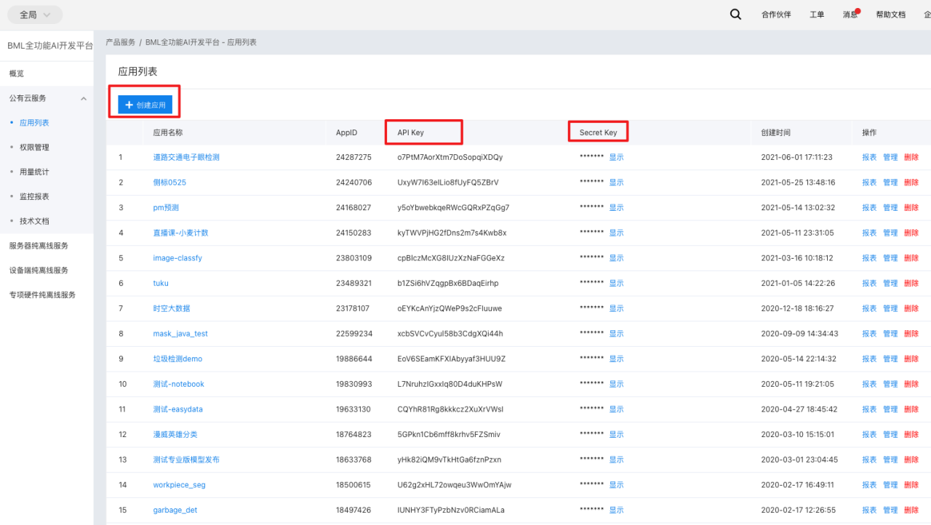Open the image-classfy app link
Screen dimensions: 931x525
pyautogui.click(x=177, y=258)
